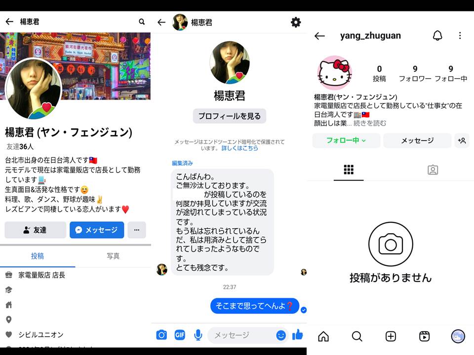Open the Hello Kitty Instagram profile picture

[x=334, y=73]
